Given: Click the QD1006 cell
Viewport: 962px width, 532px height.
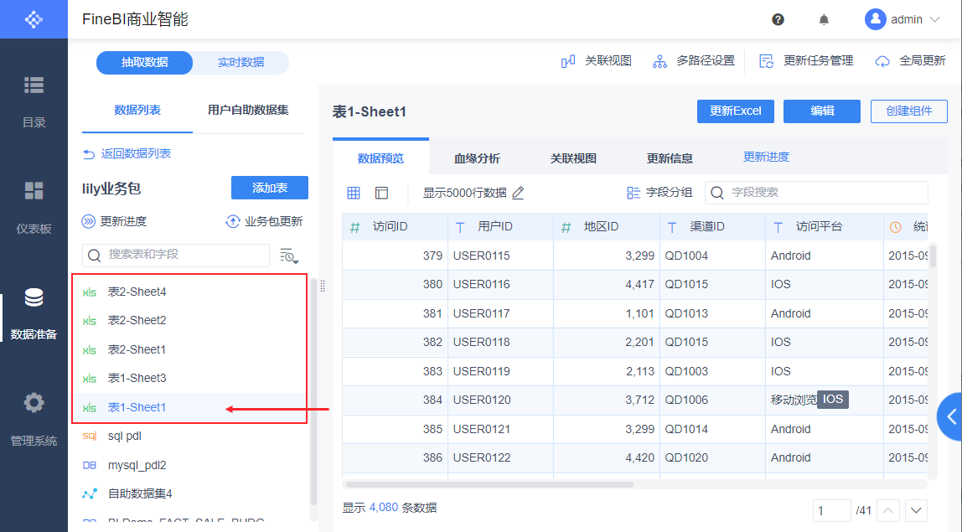Looking at the screenshot, I should click(x=712, y=400).
